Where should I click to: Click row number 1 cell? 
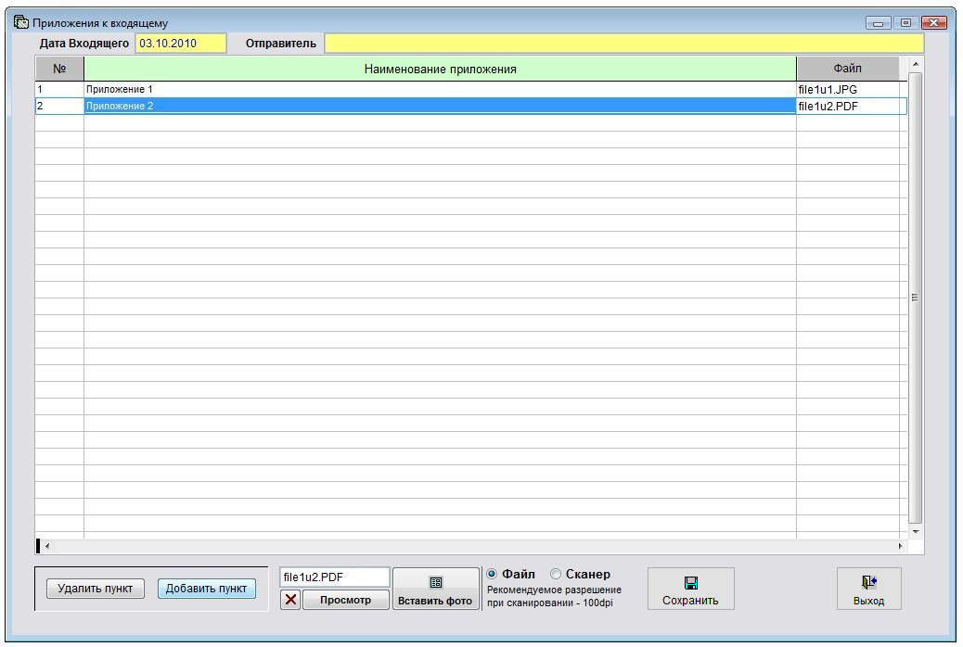point(59,89)
